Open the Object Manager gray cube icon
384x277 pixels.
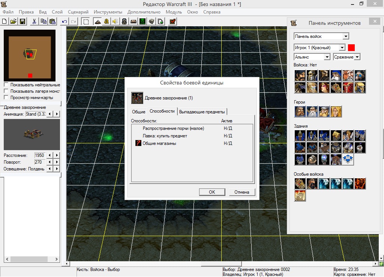151,21
